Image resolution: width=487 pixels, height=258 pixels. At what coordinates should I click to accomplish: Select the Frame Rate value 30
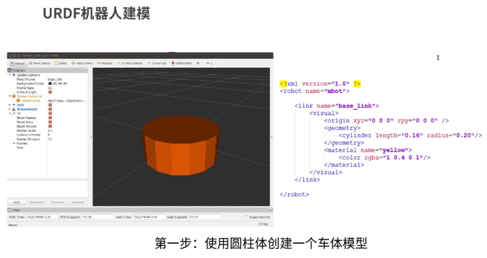pos(50,88)
